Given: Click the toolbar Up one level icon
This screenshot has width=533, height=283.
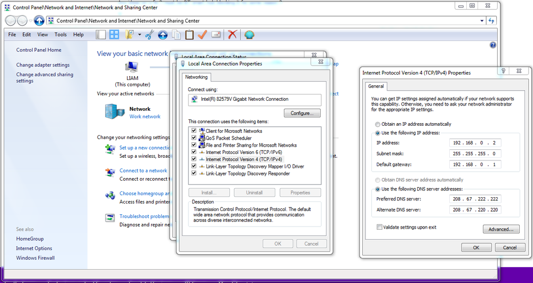Looking at the screenshot, I should (x=163, y=35).
